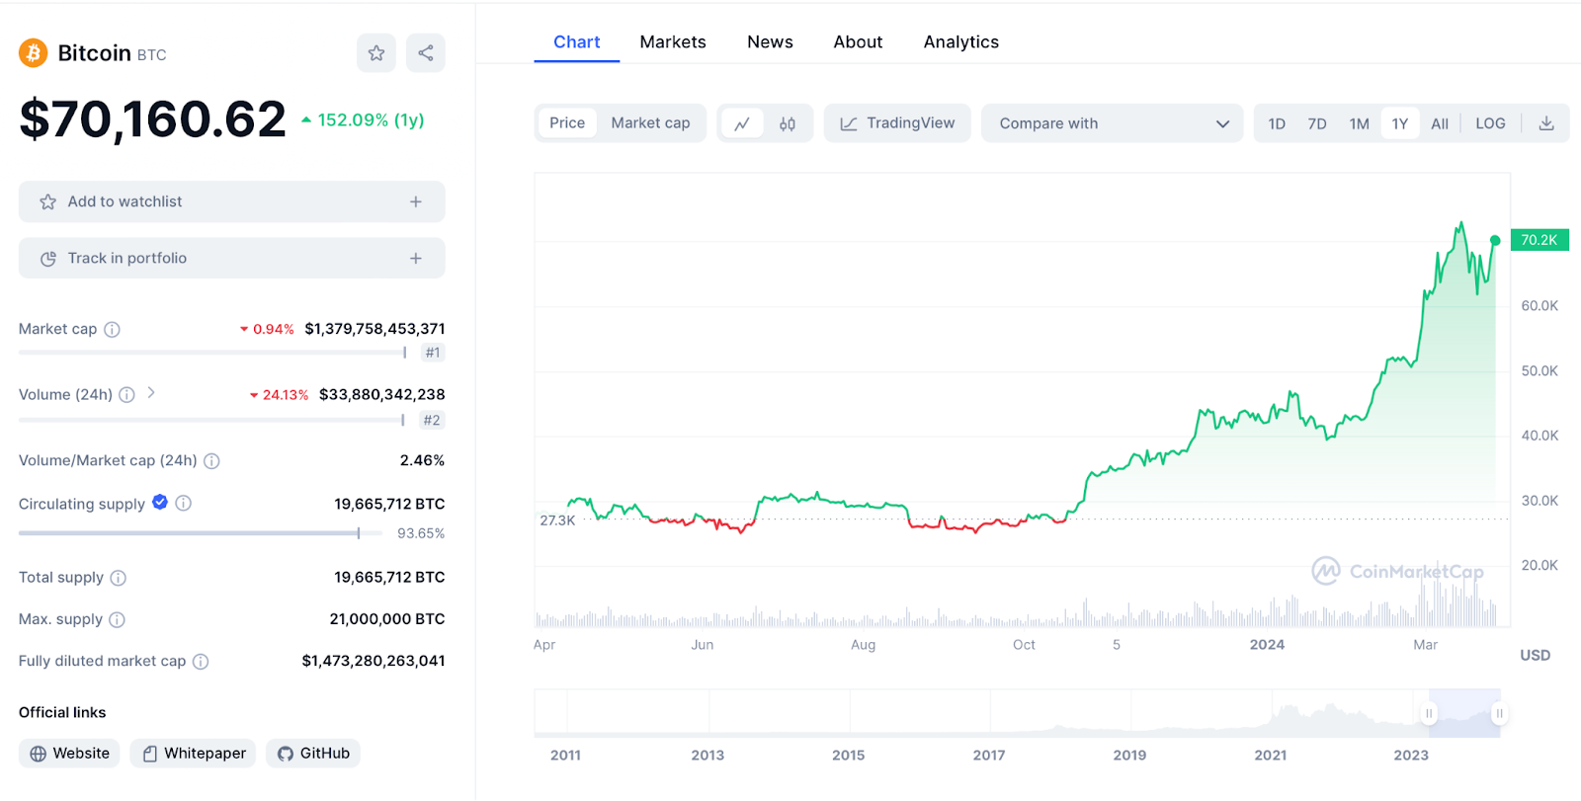Image resolution: width=1581 pixels, height=801 pixels.
Task: Open the Markets tab
Action: pos(673,42)
